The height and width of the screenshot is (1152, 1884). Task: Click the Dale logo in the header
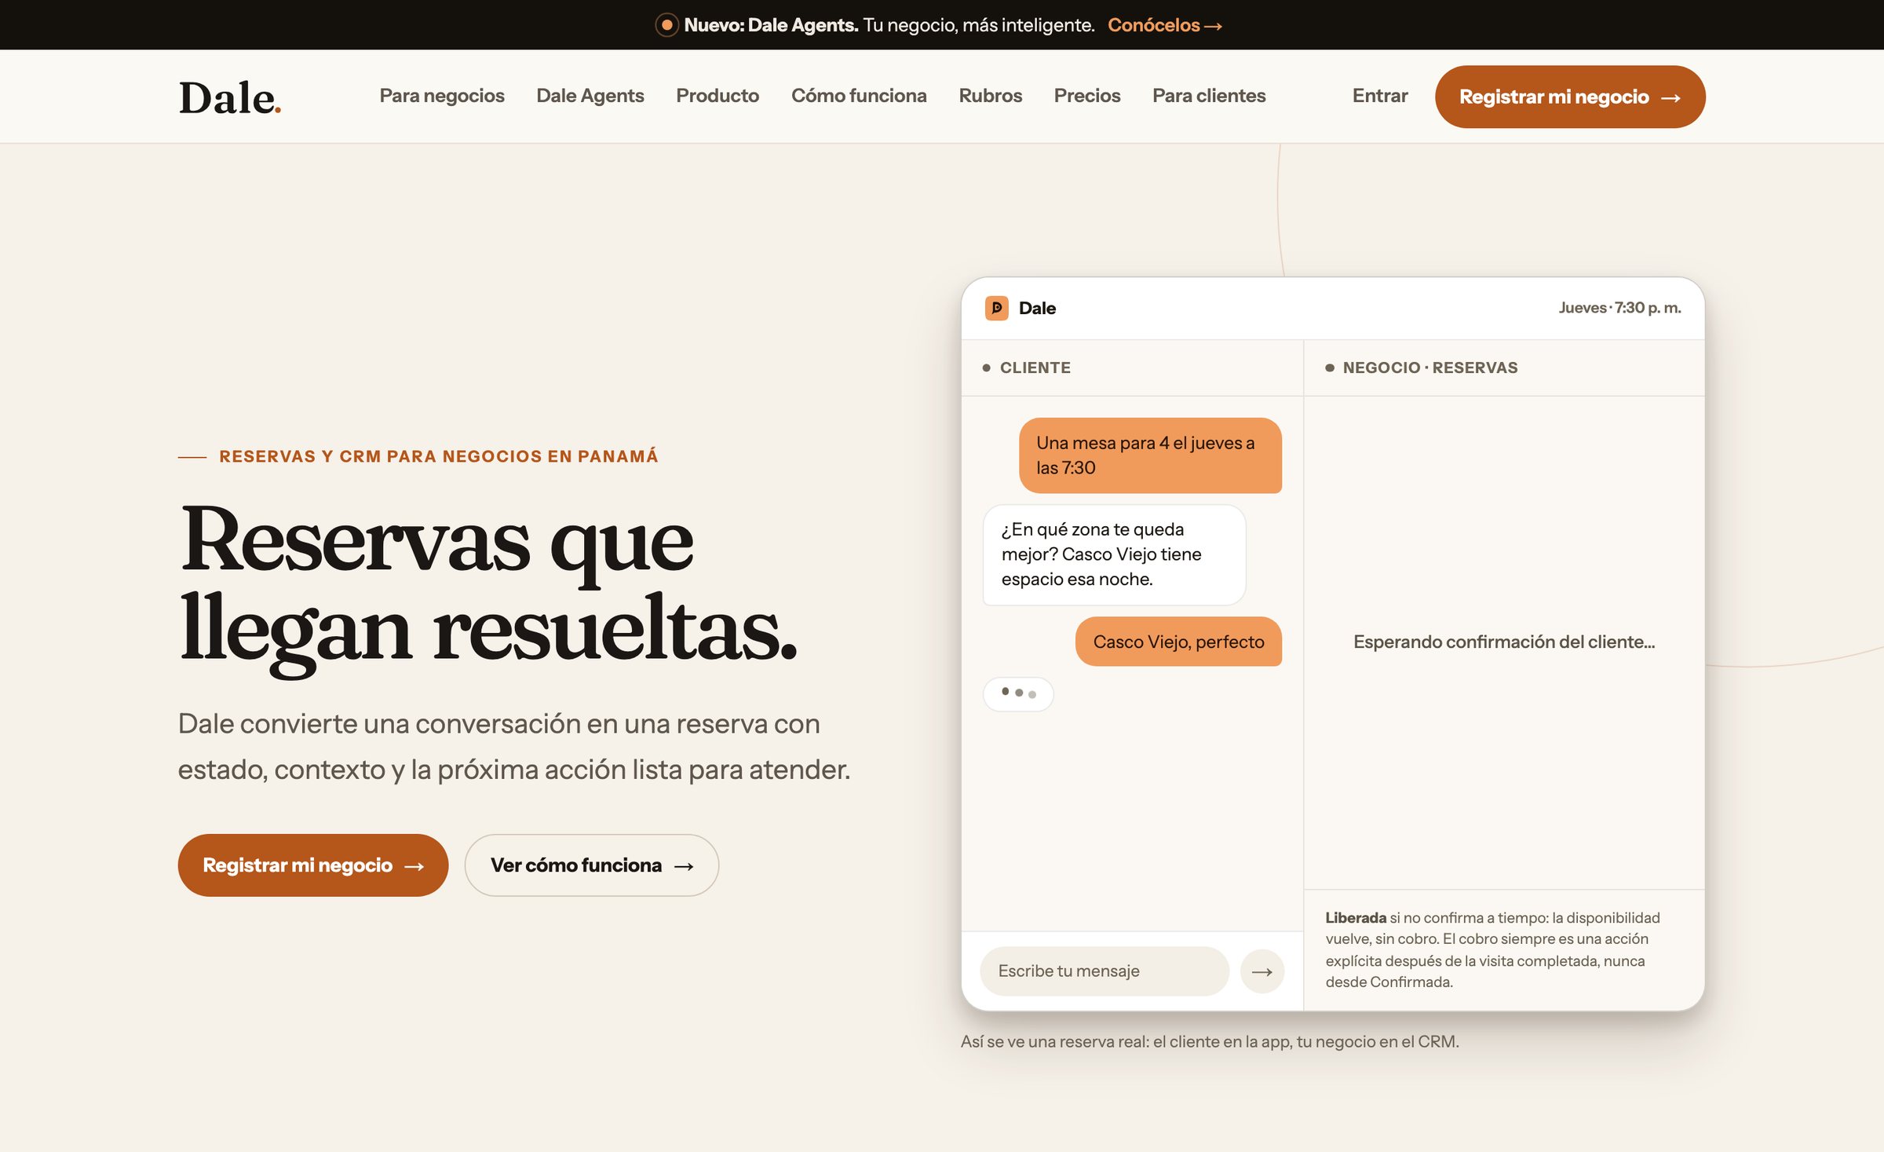point(230,97)
